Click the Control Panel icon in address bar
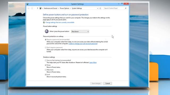The height and width of the screenshot is (95, 170). 40,8
